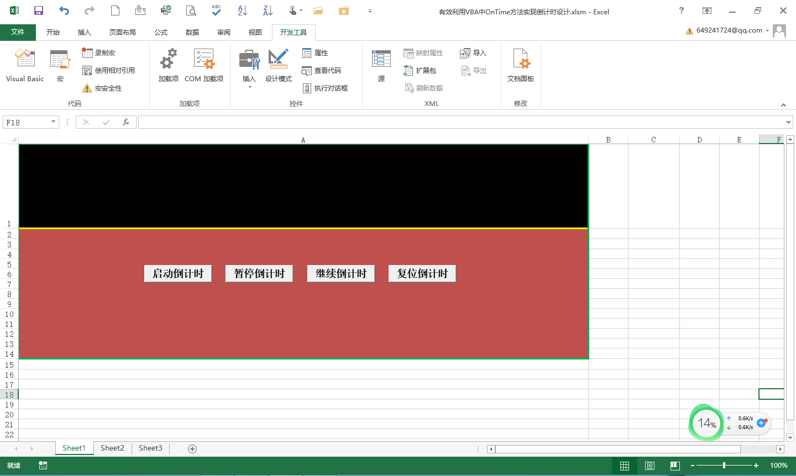Start recording a macro with 录制宏

tap(99, 53)
